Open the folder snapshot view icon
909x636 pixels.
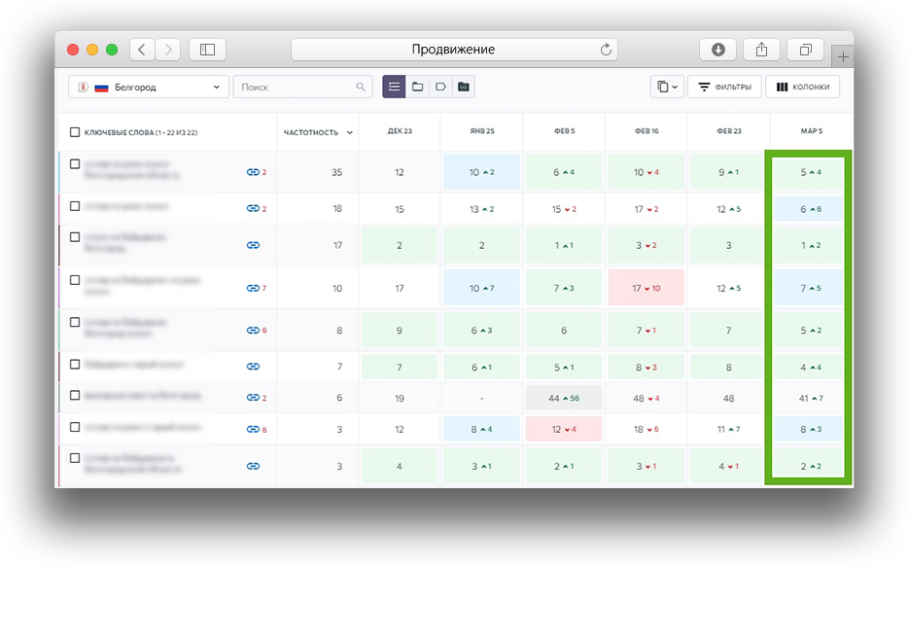click(x=464, y=87)
